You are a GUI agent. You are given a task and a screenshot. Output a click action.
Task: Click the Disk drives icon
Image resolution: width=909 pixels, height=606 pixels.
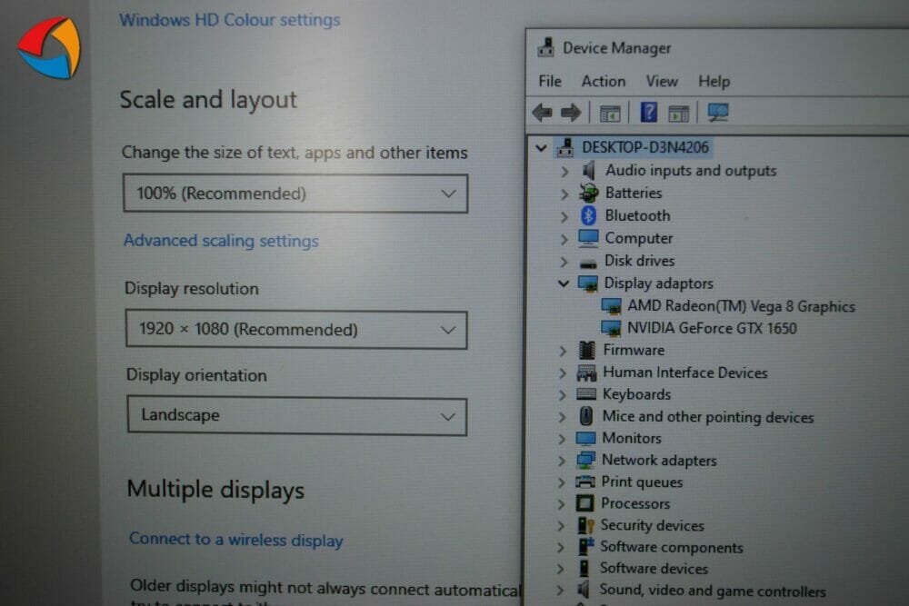point(588,263)
